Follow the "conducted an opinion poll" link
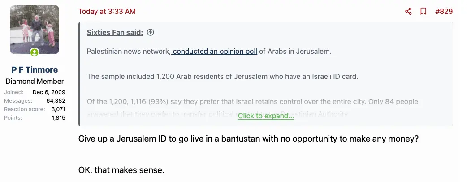 215,51
